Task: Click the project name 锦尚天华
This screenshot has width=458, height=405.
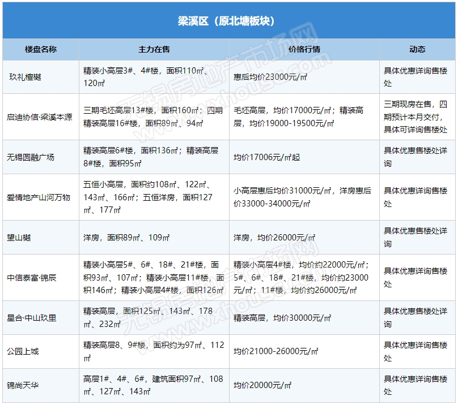Action: [x=23, y=385]
